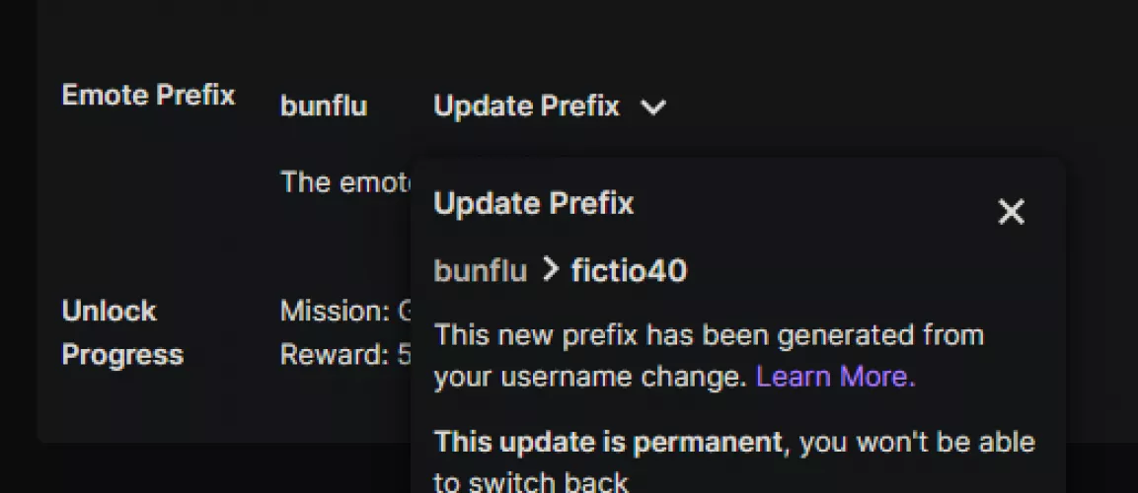
Task: Click the arrow between bunflu and fictio40
Action: tap(550, 269)
